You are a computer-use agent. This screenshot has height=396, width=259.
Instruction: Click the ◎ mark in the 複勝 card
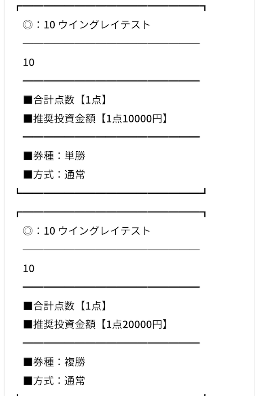28,231
